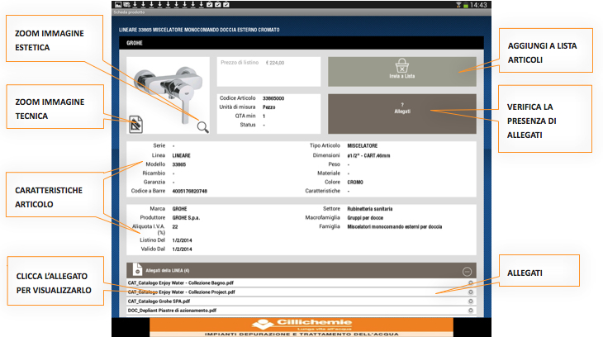
Task: Tap the Wi-Fi signal icon in status bar
Action: click(458, 5)
